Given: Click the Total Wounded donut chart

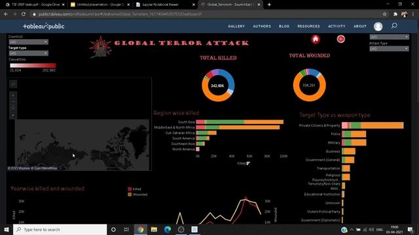Looking at the screenshot, I should click(x=310, y=85).
